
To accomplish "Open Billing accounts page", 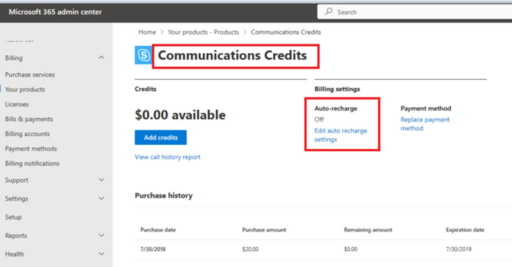I will click(27, 133).
